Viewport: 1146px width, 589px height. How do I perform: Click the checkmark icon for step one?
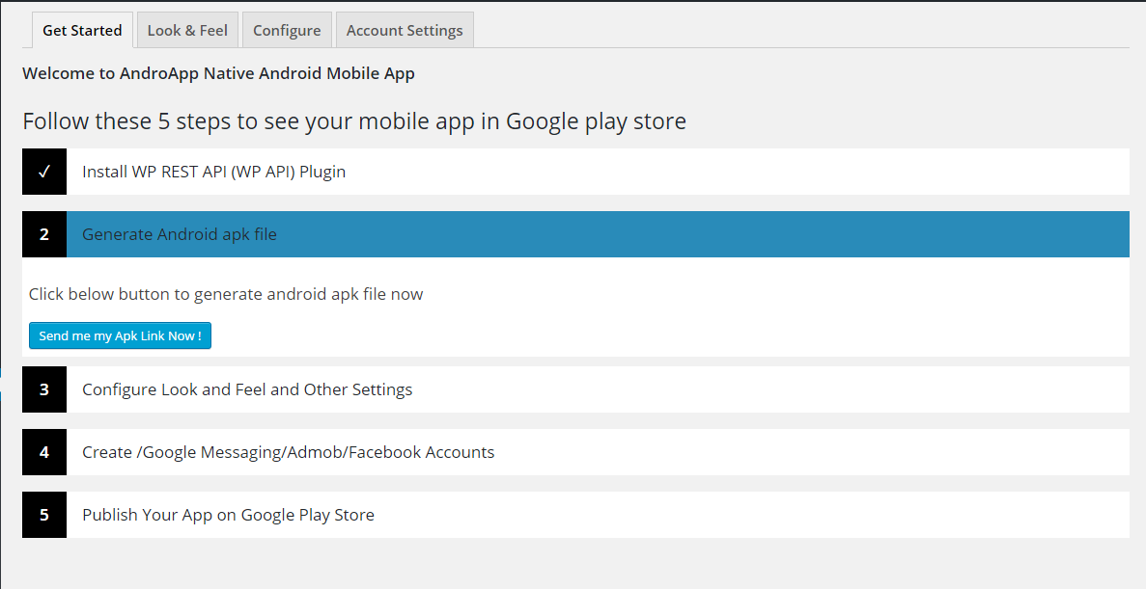click(x=43, y=172)
